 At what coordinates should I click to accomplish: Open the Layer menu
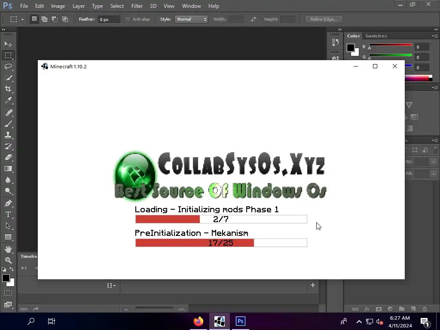click(79, 6)
